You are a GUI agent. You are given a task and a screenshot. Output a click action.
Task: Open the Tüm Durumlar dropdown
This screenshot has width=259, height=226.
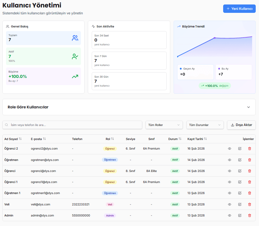coord(205,125)
